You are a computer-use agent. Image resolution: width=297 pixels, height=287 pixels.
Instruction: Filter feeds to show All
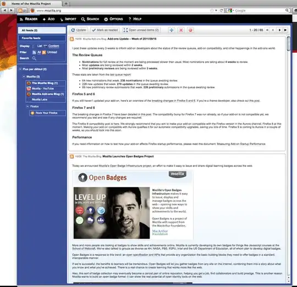click(39, 52)
